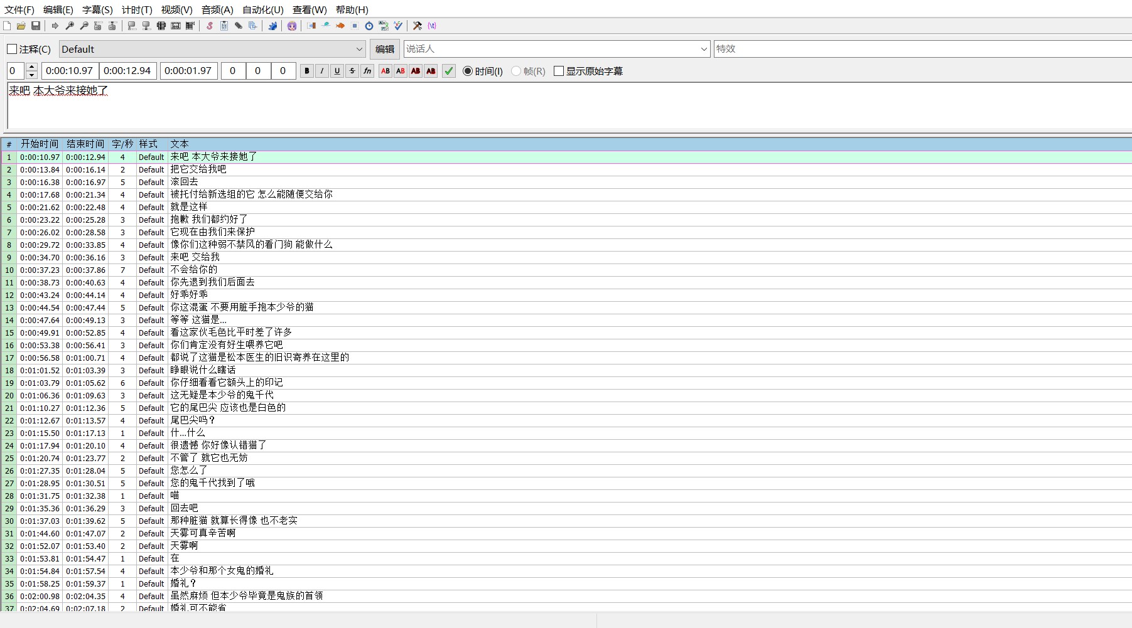The height and width of the screenshot is (628, 1132).
Task: Click the start time field 0:00:10.97
Action: coord(69,71)
